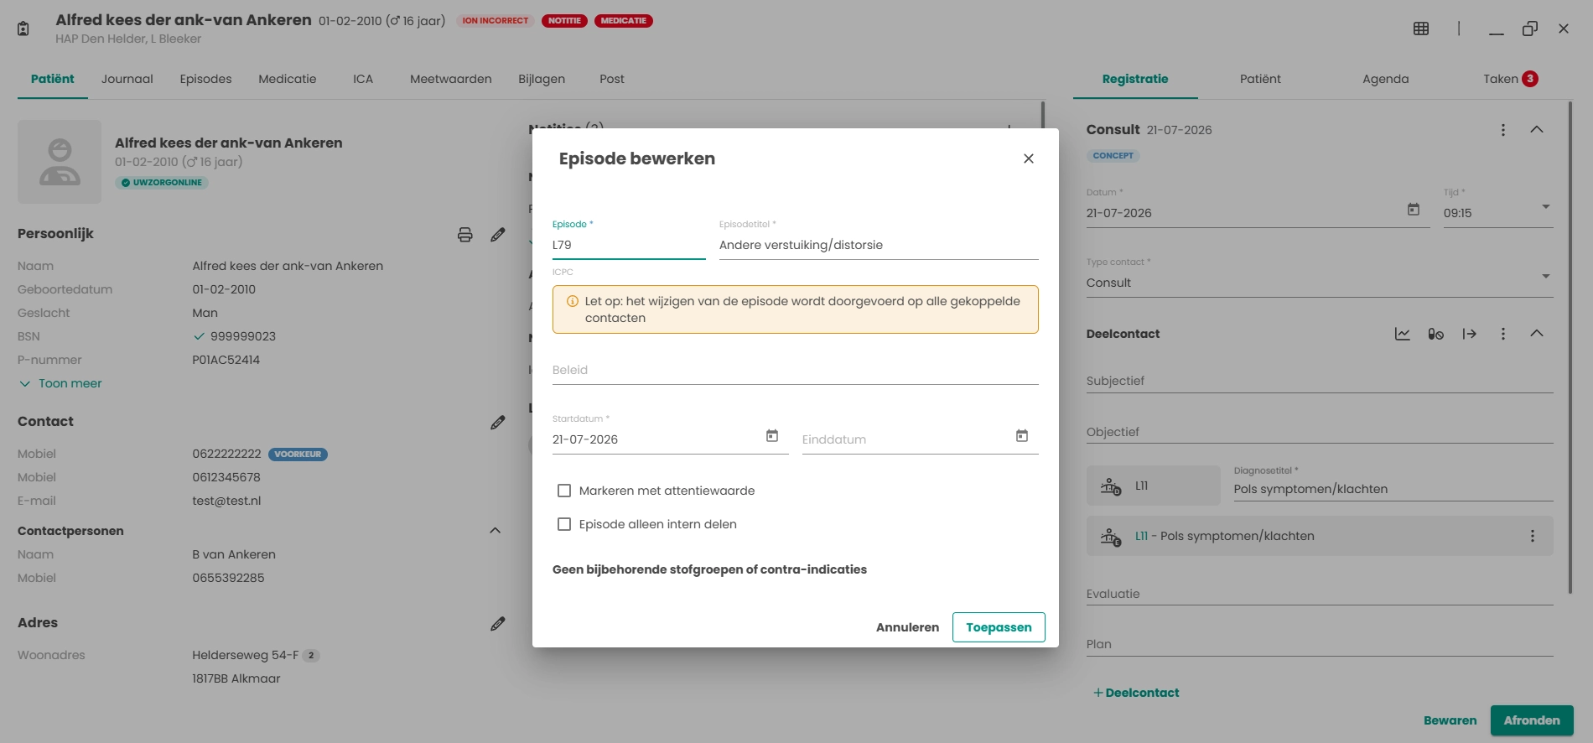This screenshot has height=743, width=1593.
Task: Click the Evaluatie text field
Action: [1320, 594]
